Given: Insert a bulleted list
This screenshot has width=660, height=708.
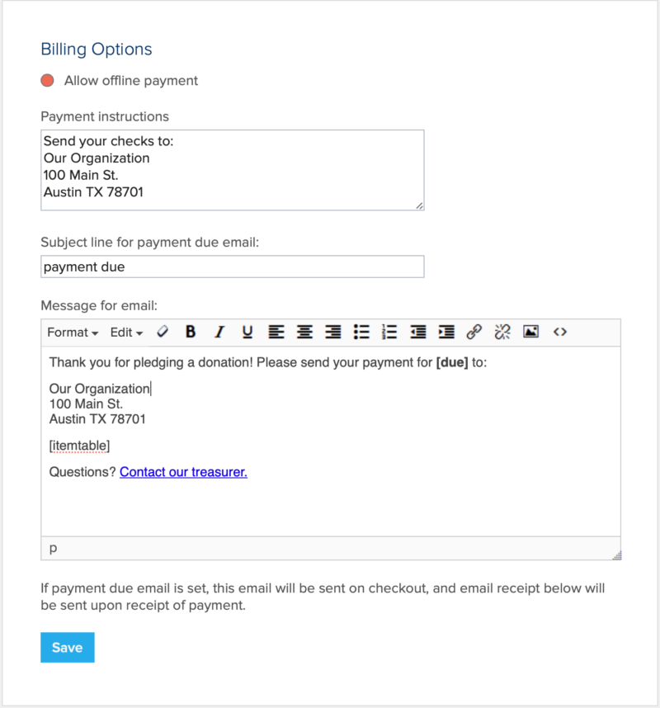Looking at the screenshot, I should 361,332.
